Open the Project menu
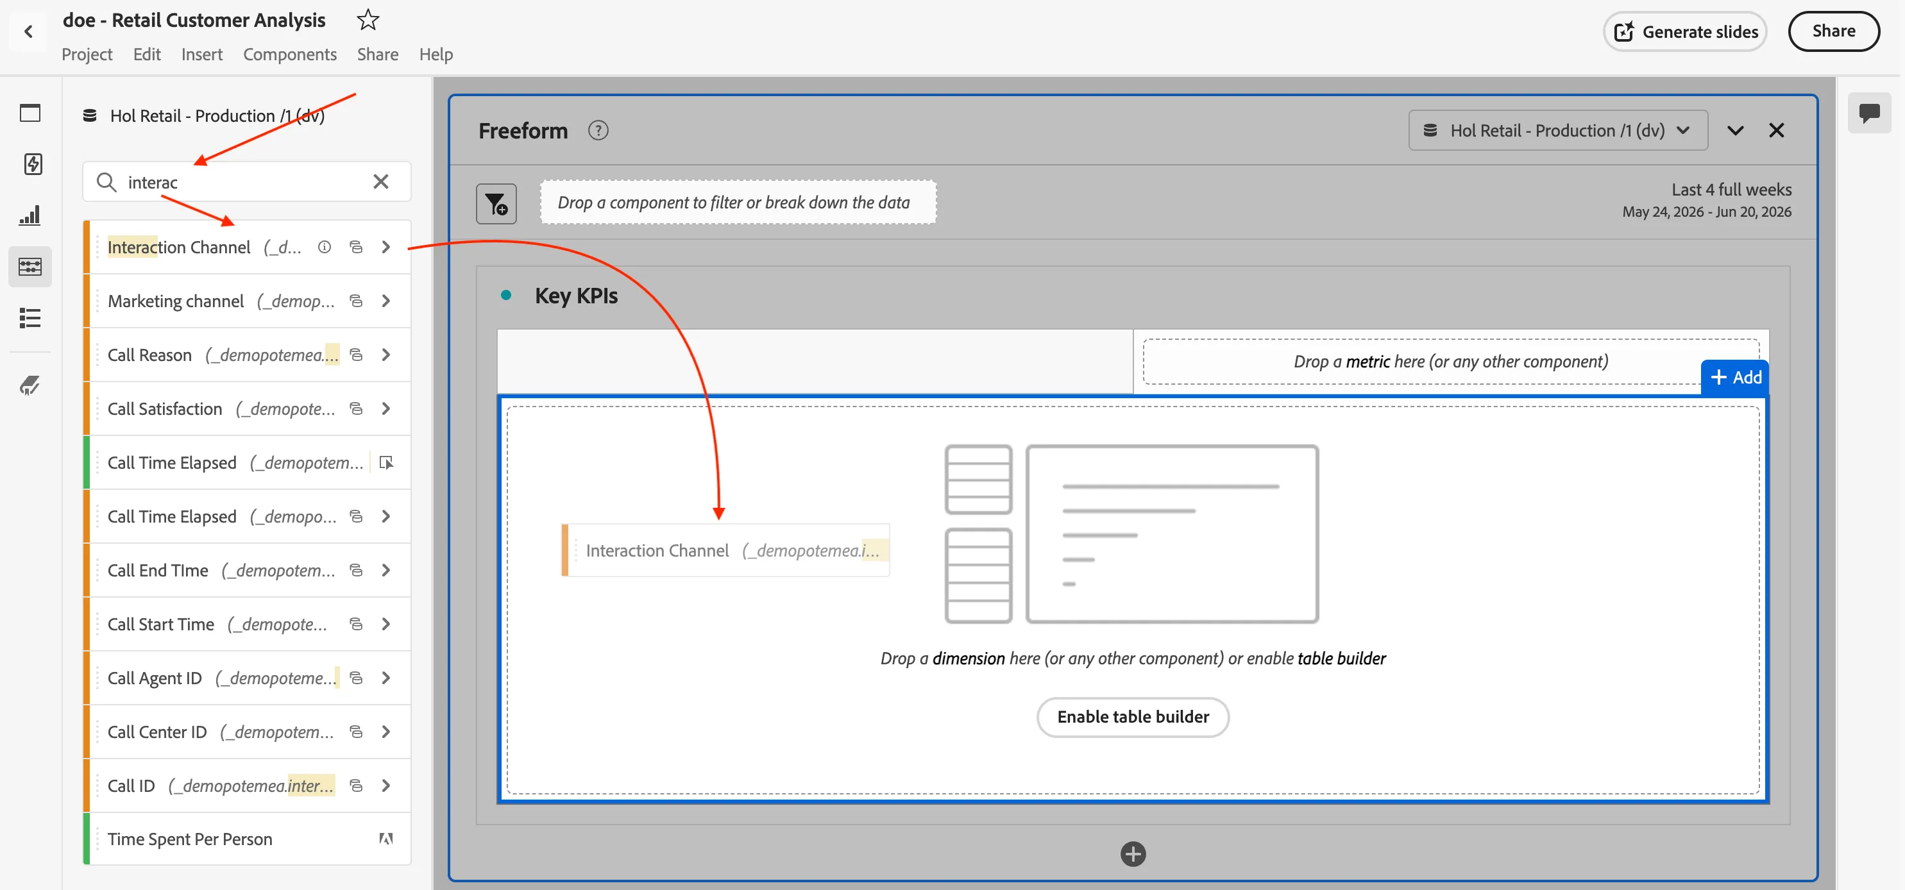The width and height of the screenshot is (1905, 890). 87,54
